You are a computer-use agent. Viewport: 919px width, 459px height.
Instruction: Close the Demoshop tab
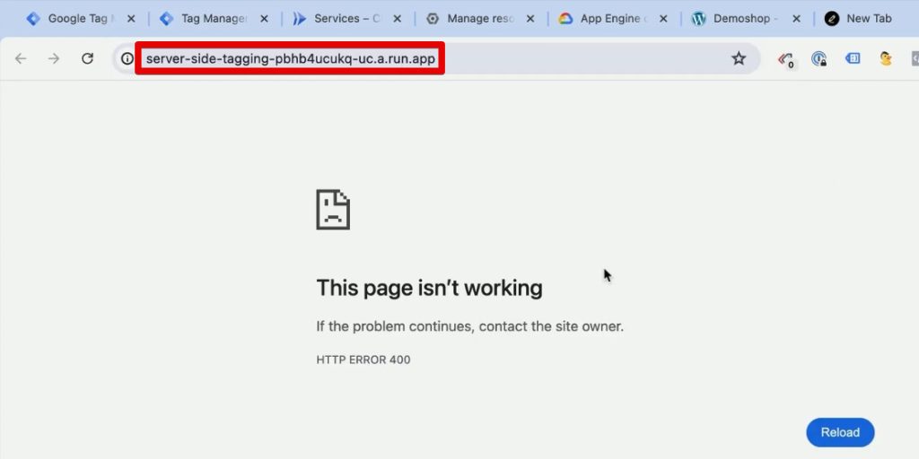(x=797, y=19)
